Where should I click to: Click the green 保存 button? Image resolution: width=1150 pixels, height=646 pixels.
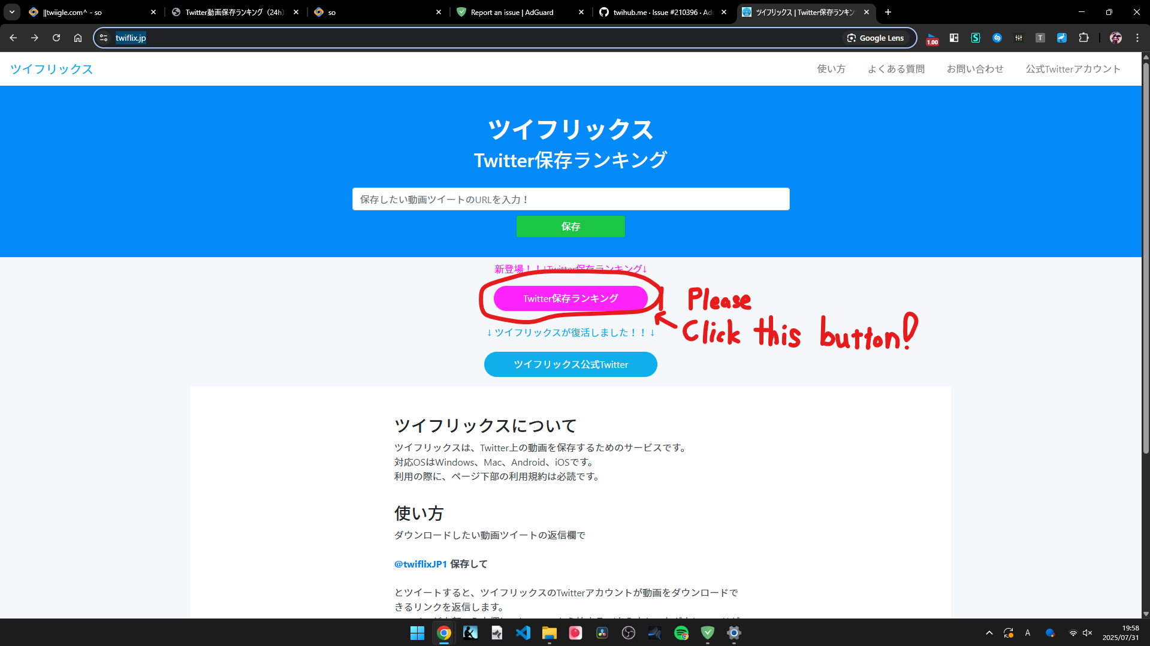coord(571,227)
